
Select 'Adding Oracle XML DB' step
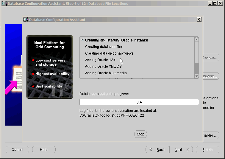click(x=103, y=67)
